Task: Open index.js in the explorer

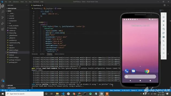Action: 11,55
